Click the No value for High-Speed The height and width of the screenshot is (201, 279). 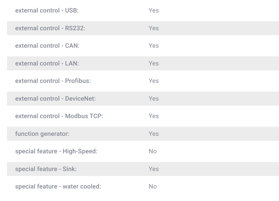click(153, 151)
